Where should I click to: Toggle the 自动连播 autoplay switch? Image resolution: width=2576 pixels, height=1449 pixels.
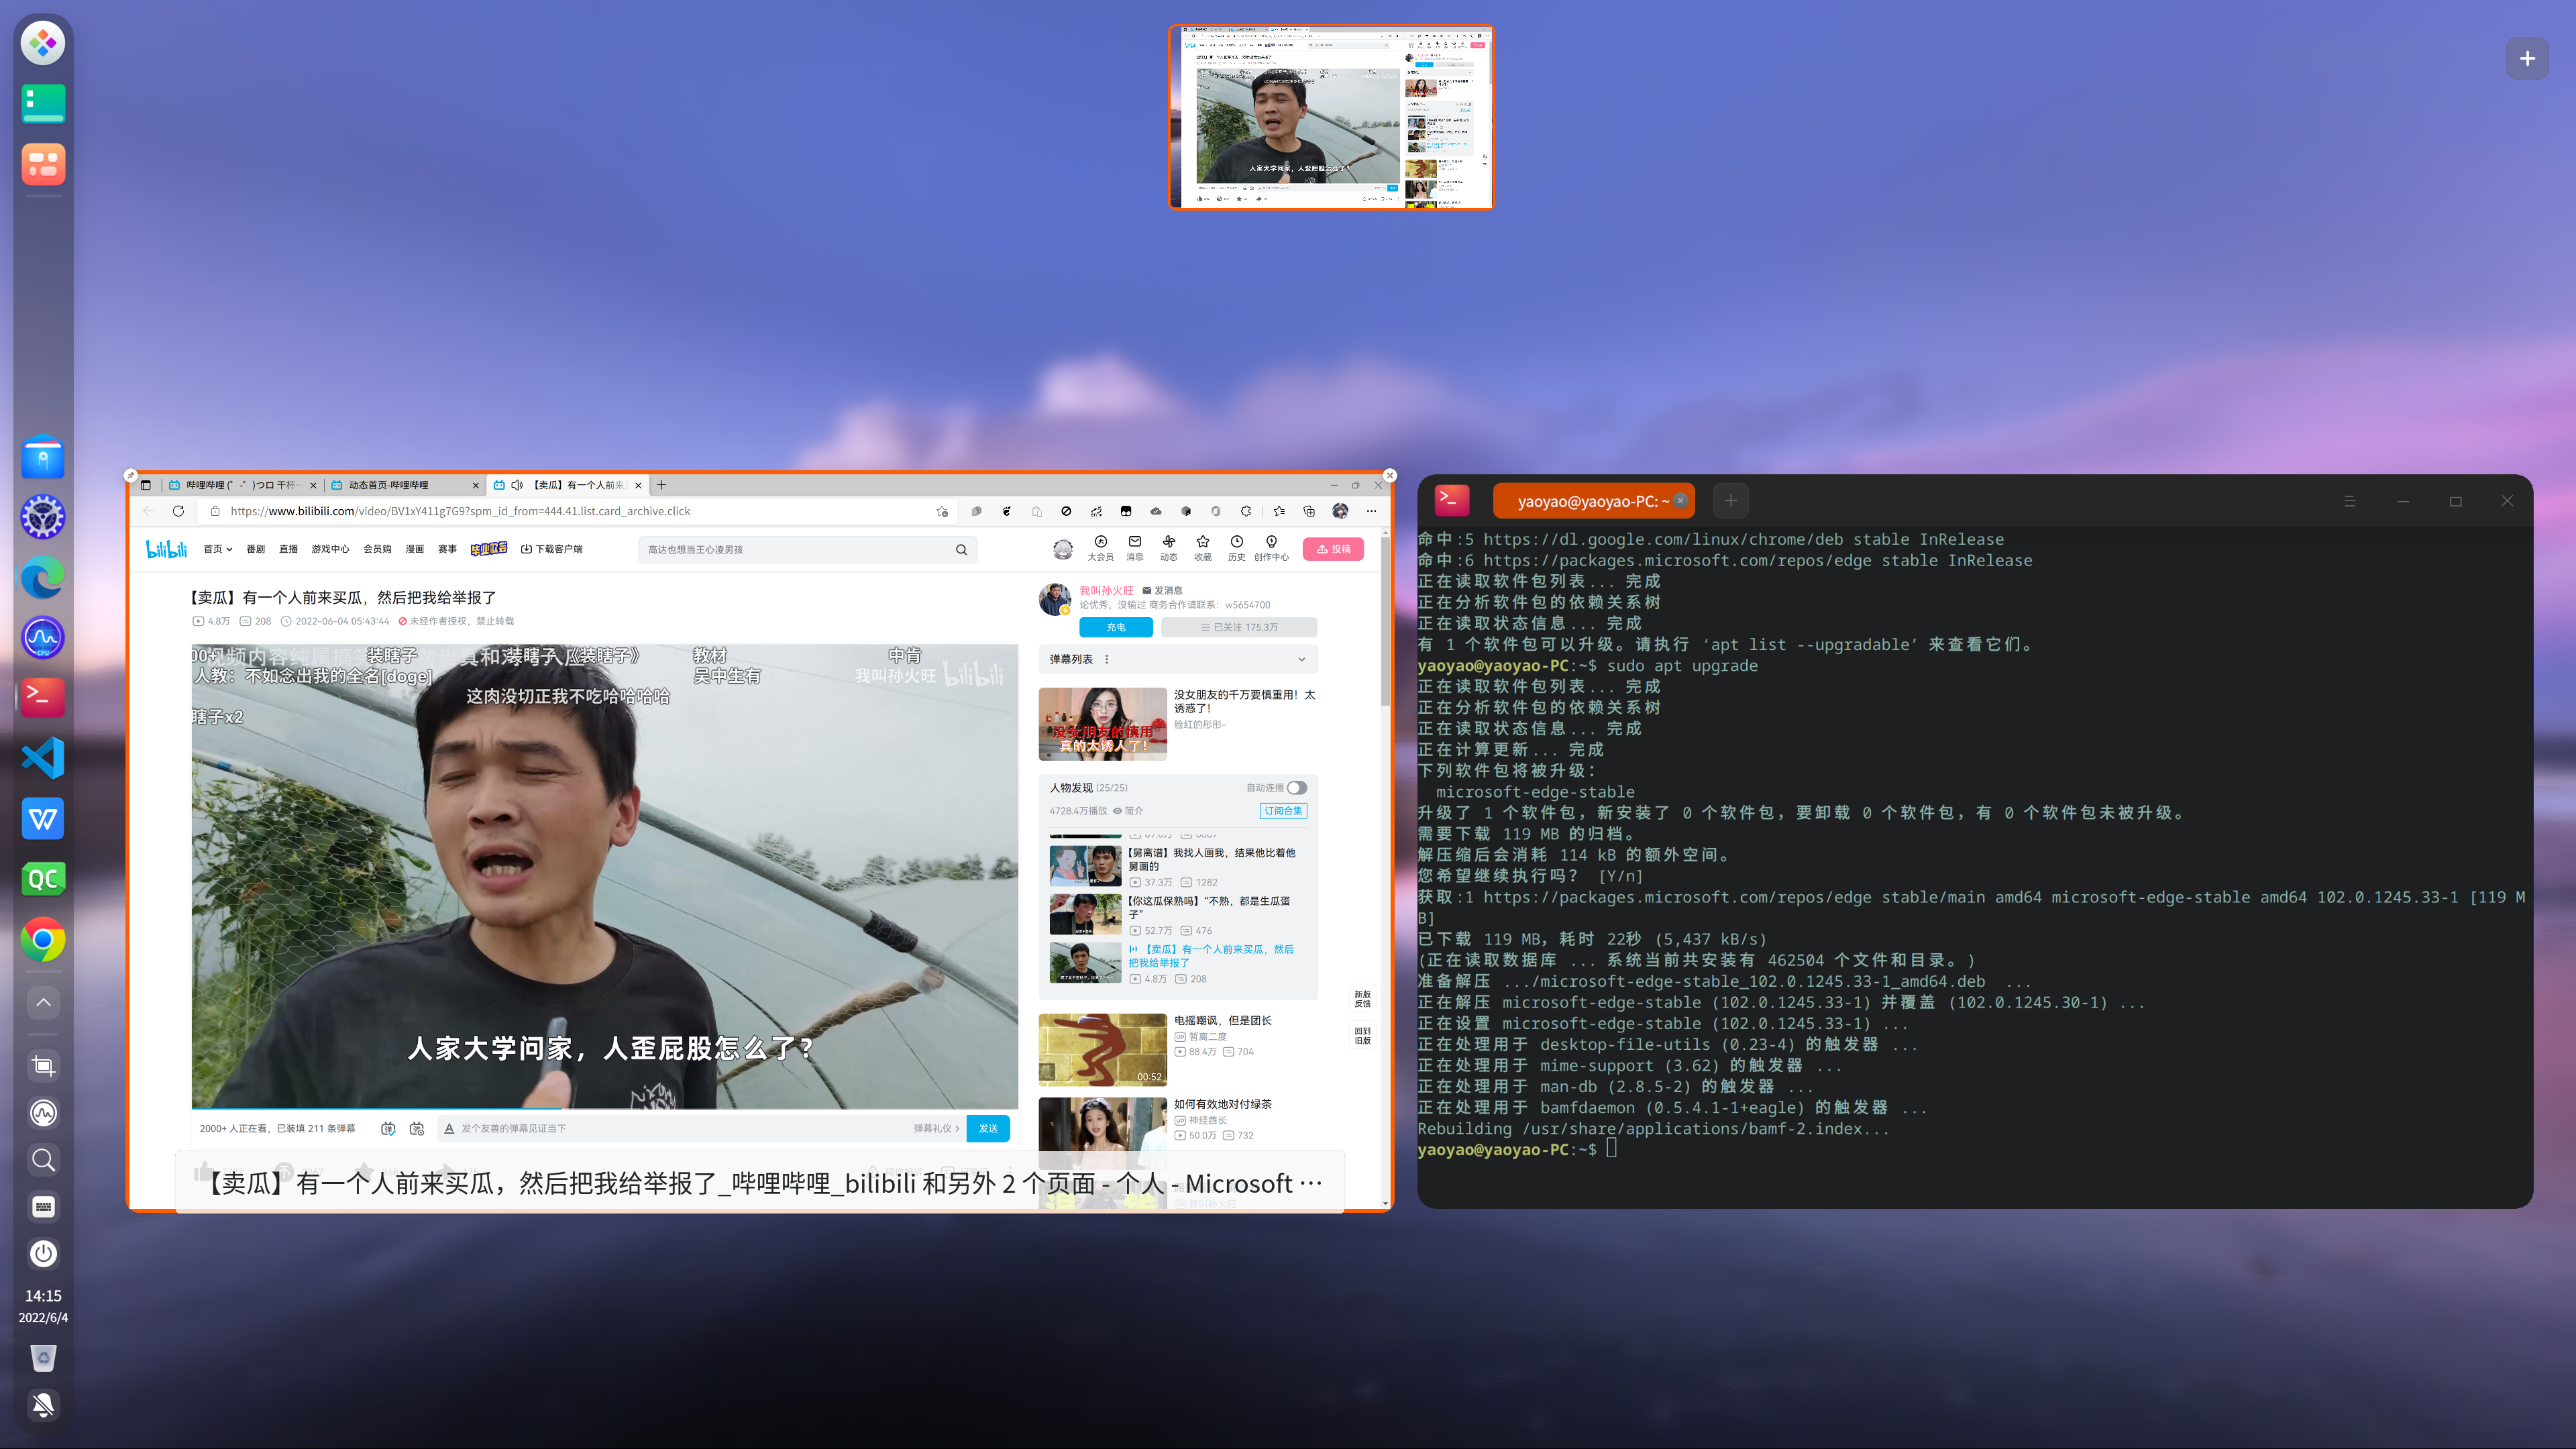1296,788
